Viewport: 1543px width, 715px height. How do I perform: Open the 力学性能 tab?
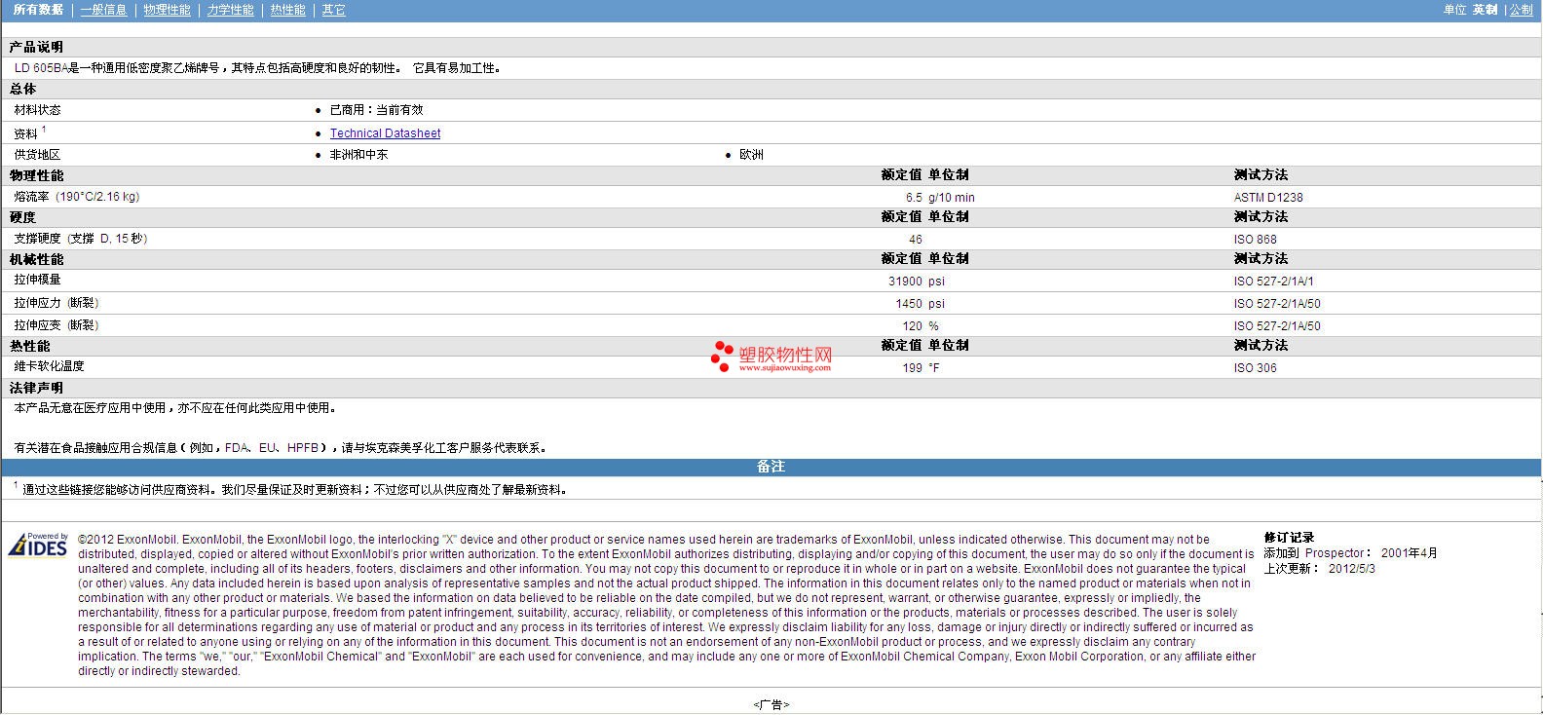coord(230,10)
